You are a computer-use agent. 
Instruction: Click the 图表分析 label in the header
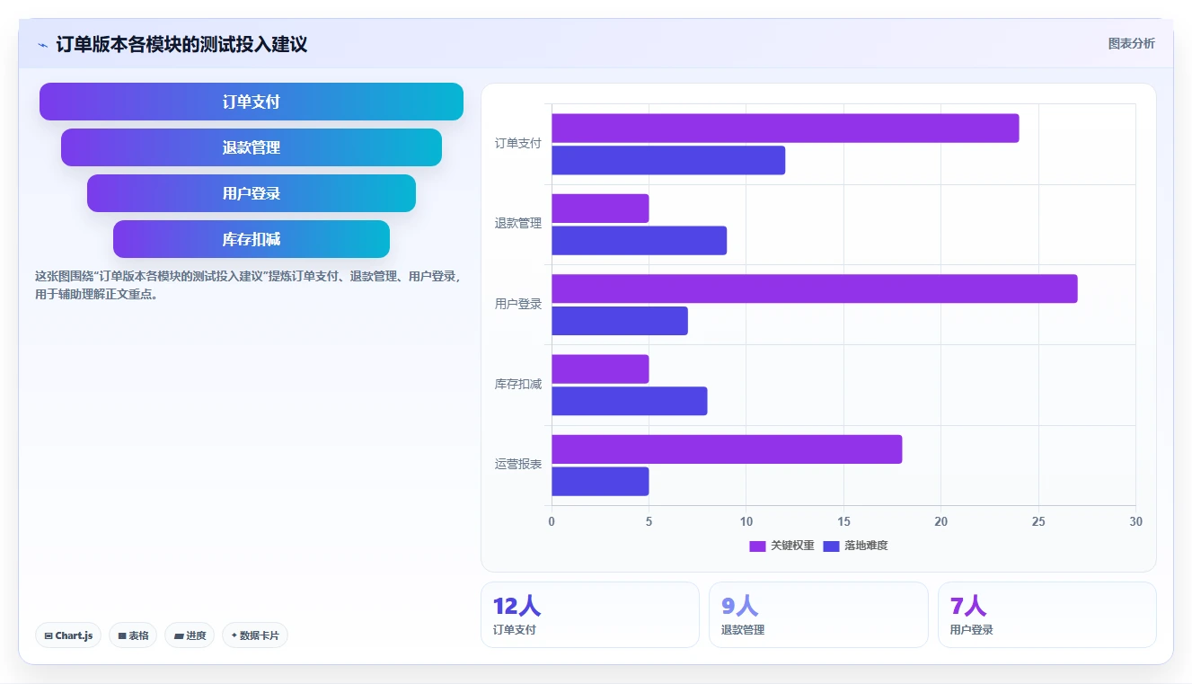(x=1131, y=43)
